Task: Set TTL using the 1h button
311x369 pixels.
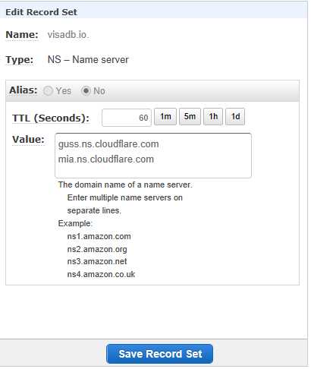Action: point(213,117)
